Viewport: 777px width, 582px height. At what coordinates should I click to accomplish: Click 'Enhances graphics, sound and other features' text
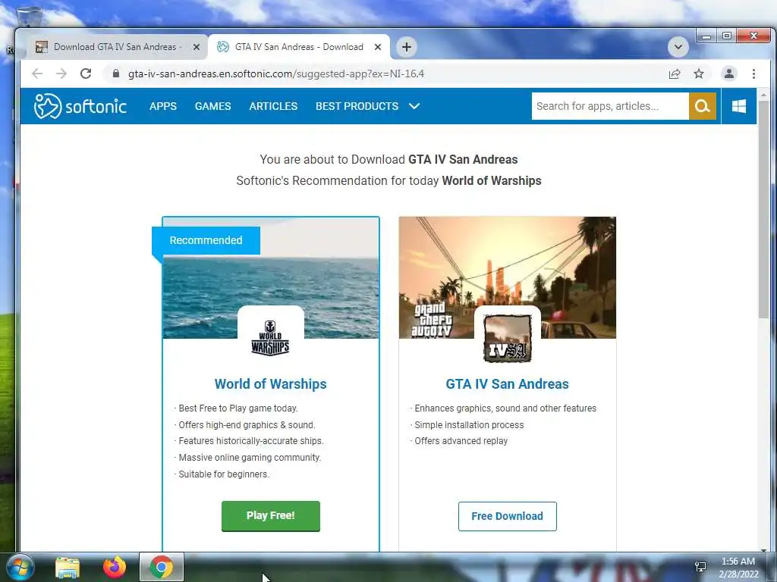click(x=505, y=408)
